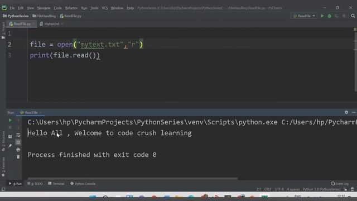Close the mytext.txt editor tab

(x=62, y=23)
